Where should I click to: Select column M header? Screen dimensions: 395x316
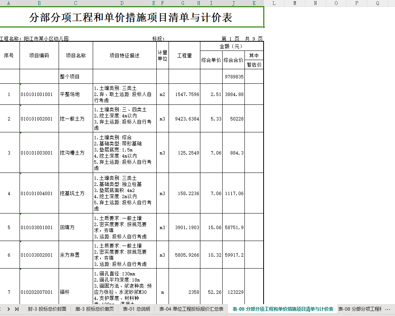click(295, 3)
